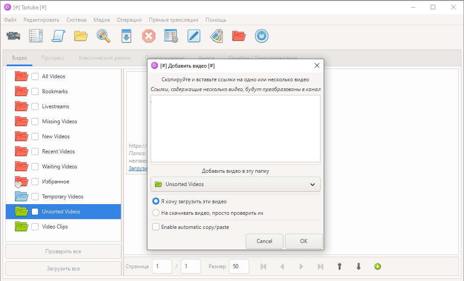Image resolution: width=464 pixels, height=281 pixels.
Task: Click the Cancel button in dialog
Action: (264, 241)
